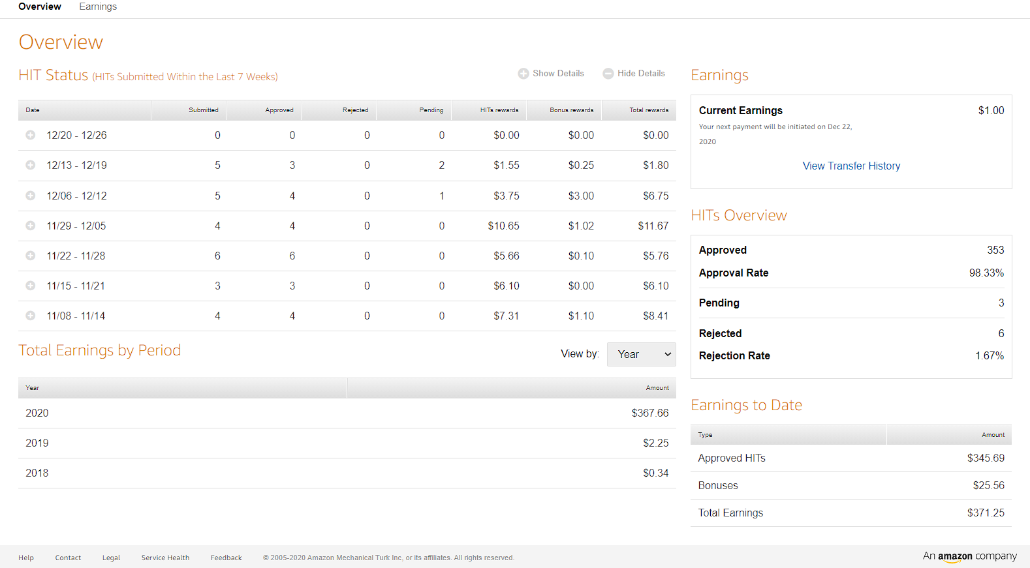Select the 12/06 - 12/12 date text
The height and width of the screenshot is (568, 1030).
click(x=76, y=196)
